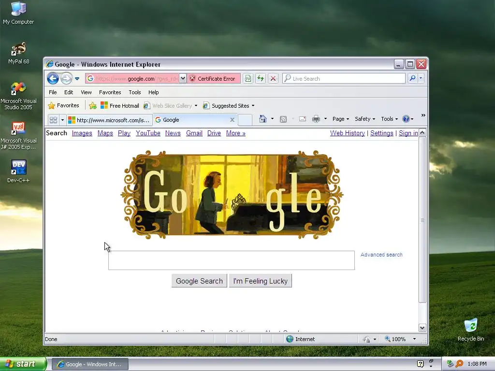Screen dimensions: 495x371
Task: Switch to the microsoft.com tab
Action: click(109, 120)
